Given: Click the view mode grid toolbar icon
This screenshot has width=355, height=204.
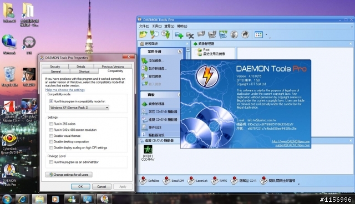Looking at the screenshot, I should (259, 34).
